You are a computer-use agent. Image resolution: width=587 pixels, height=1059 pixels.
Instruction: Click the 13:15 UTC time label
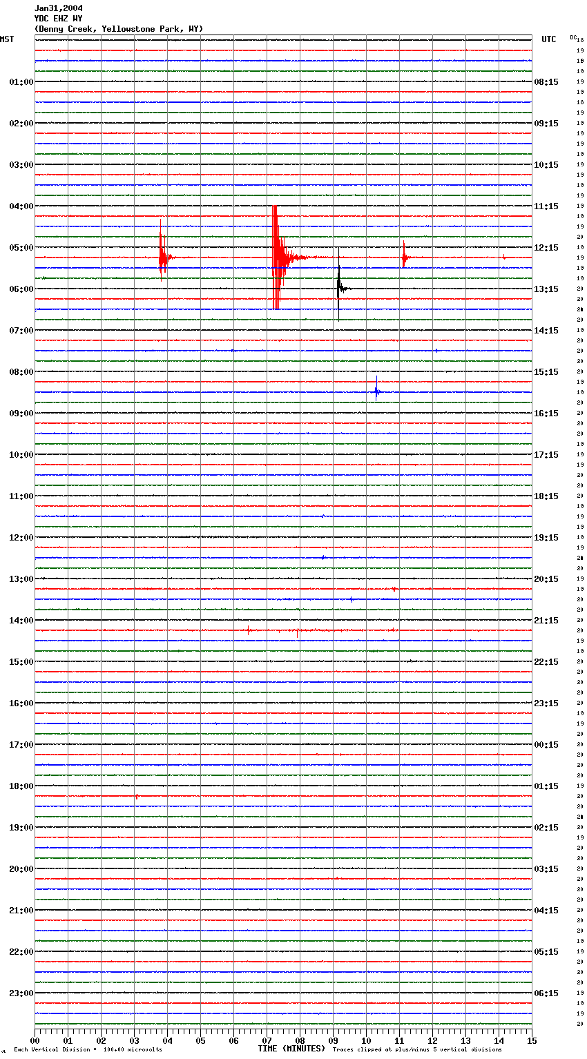point(546,289)
